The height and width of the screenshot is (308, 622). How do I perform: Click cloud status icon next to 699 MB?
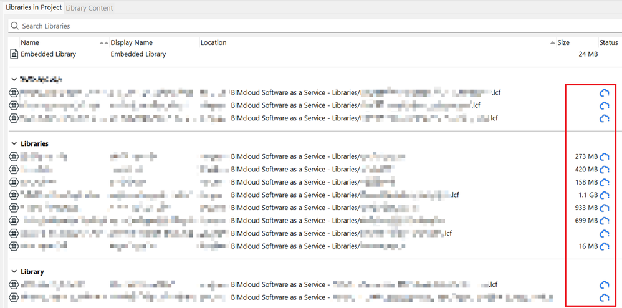[604, 221]
